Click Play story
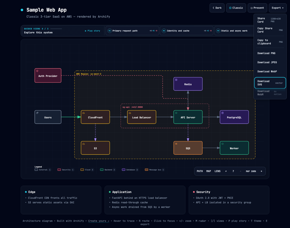This screenshot has width=290, height=228. [92, 31]
